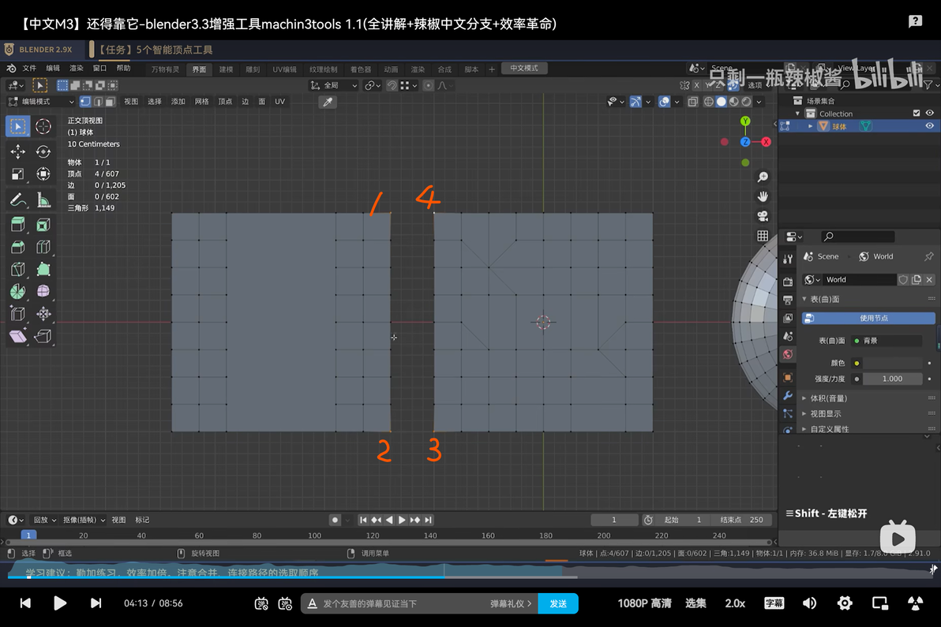Activate the Edge Slide tool
Screen dimensions: 941x627
click(x=17, y=314)
